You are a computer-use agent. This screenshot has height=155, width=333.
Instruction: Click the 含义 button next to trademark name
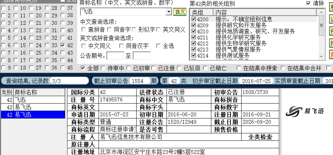(x=180, y=12)
